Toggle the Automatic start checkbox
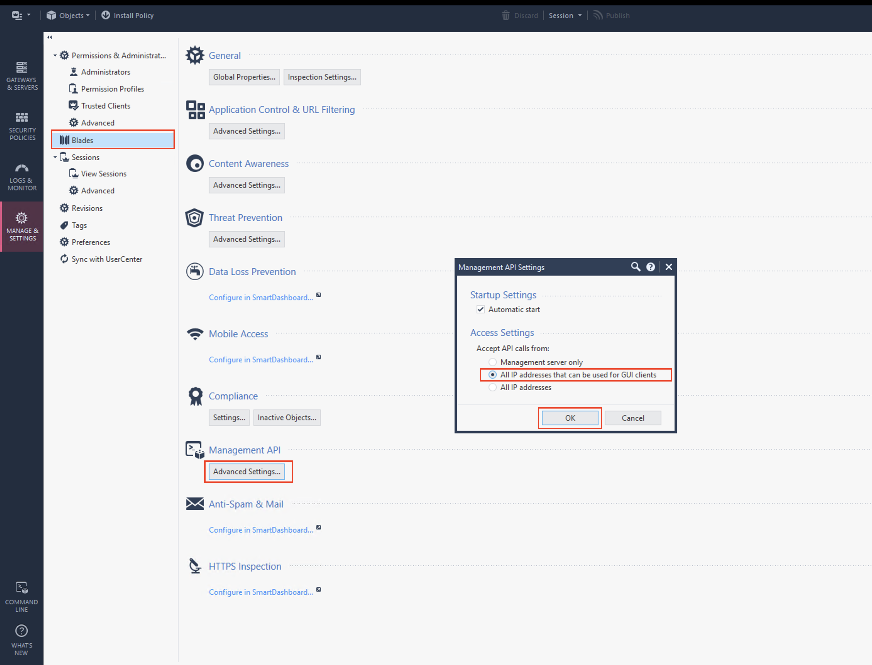The width and height of the screenshot is (872, 665). coord(481,310)
